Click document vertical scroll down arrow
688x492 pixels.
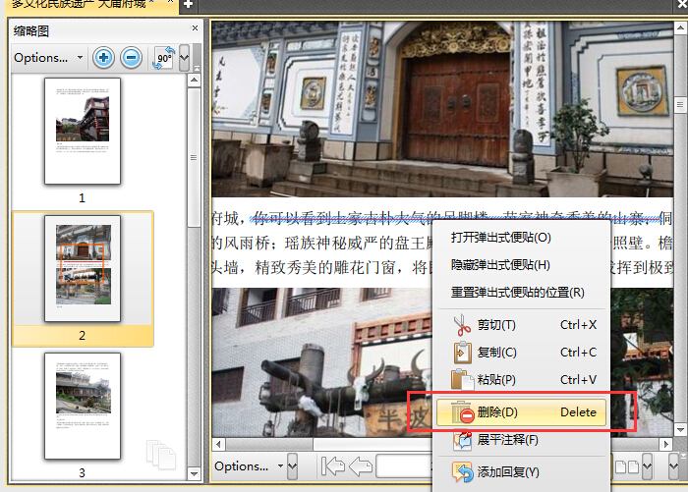[680, 429]
